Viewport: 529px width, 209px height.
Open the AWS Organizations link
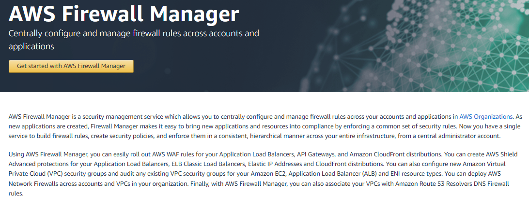[485, 116]
